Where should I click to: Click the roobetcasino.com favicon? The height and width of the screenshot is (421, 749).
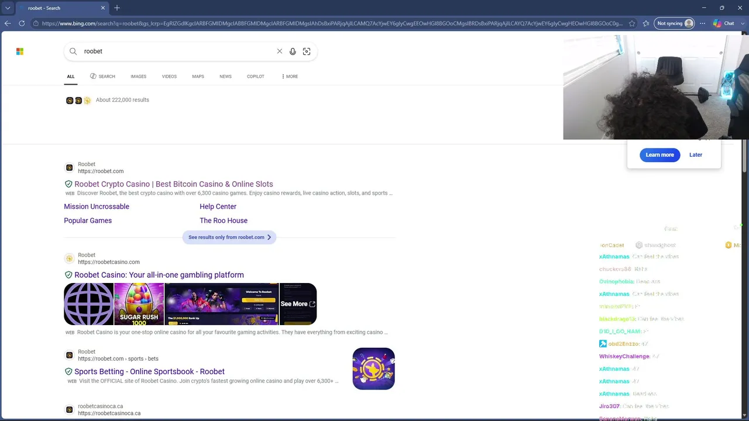click(69, 258)
